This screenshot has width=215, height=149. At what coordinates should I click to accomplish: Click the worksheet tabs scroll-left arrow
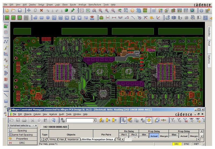42,139
